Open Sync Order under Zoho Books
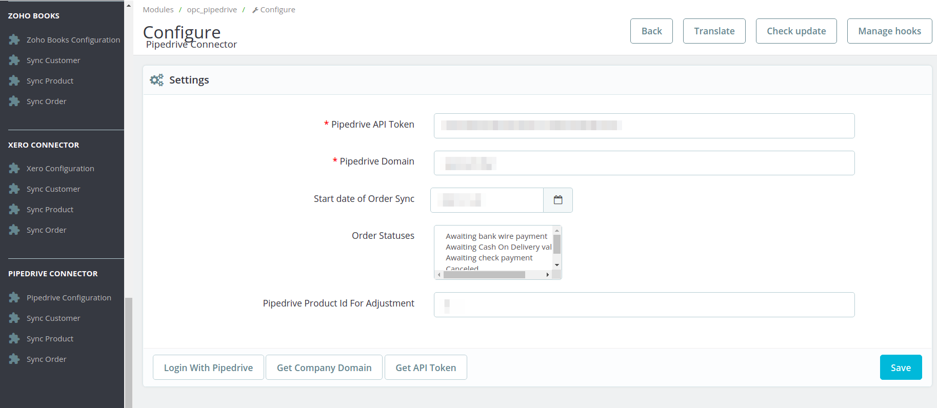This screenshot has height=408, width=937. (46, 101)
